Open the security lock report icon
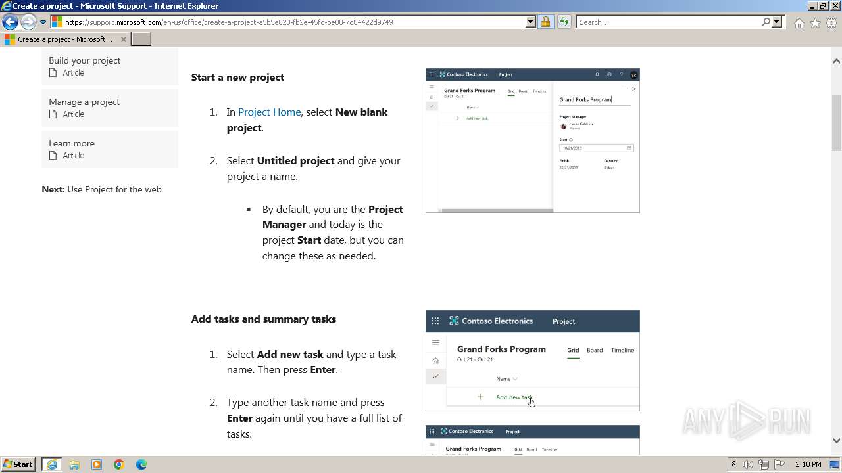842x473 pixels. [x=545, y=22]
